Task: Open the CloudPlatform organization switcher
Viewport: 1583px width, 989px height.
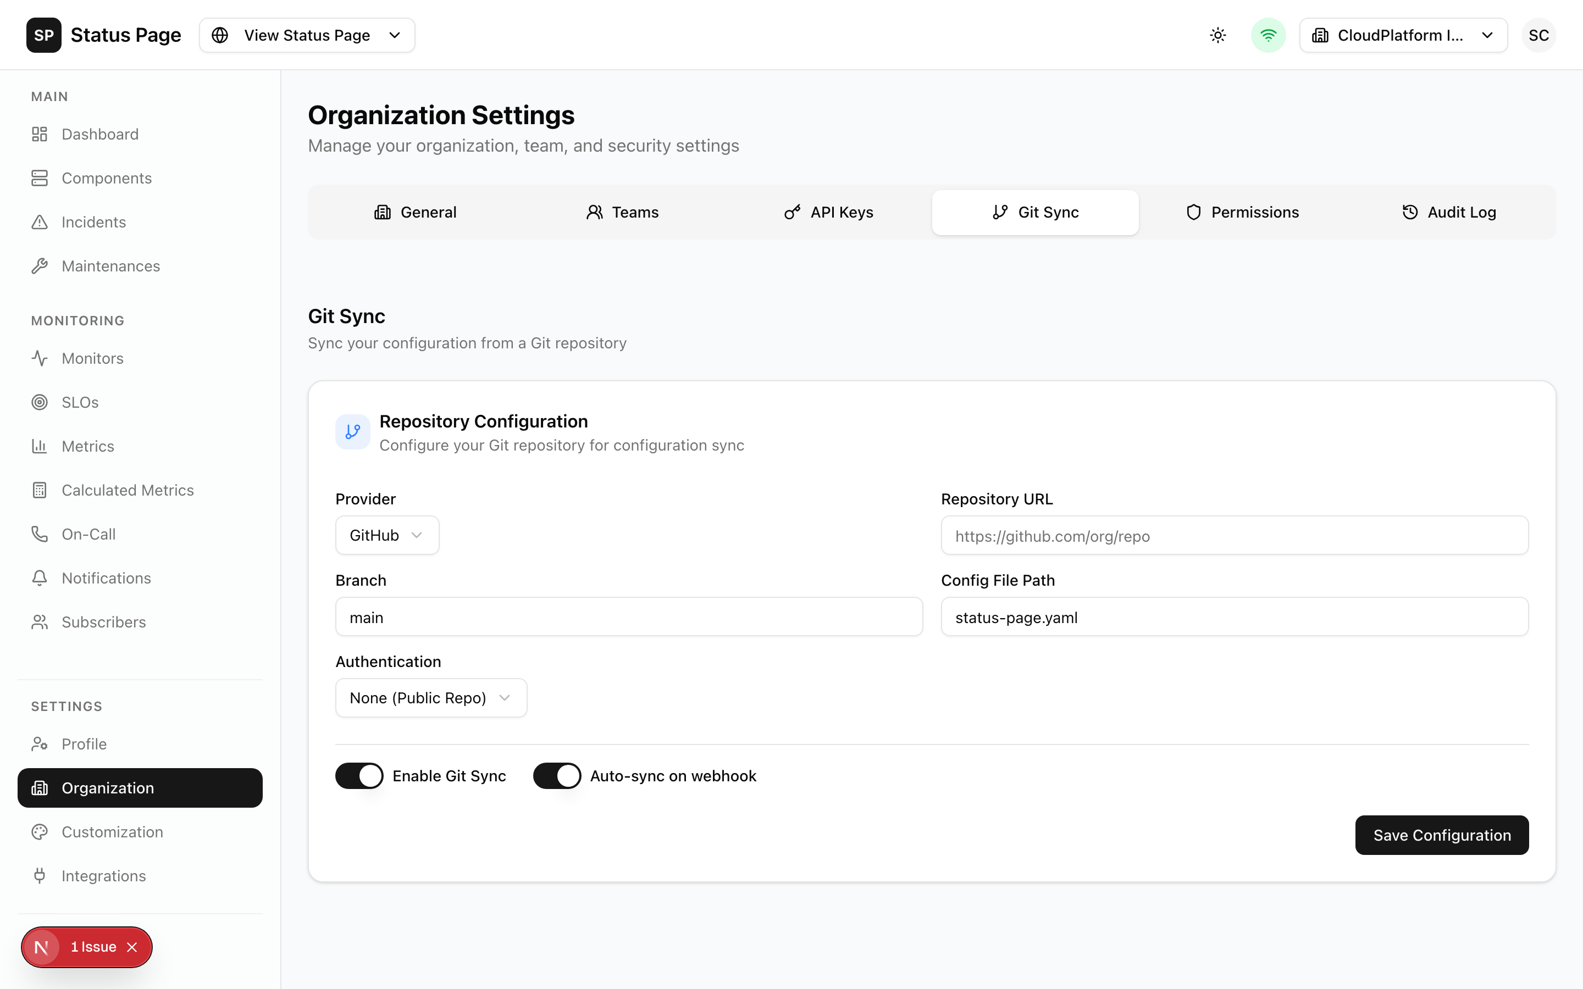Action: click(x=1403, y=35)
